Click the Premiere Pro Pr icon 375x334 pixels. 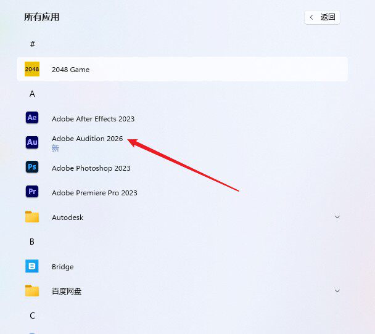[x=32, y=192]
